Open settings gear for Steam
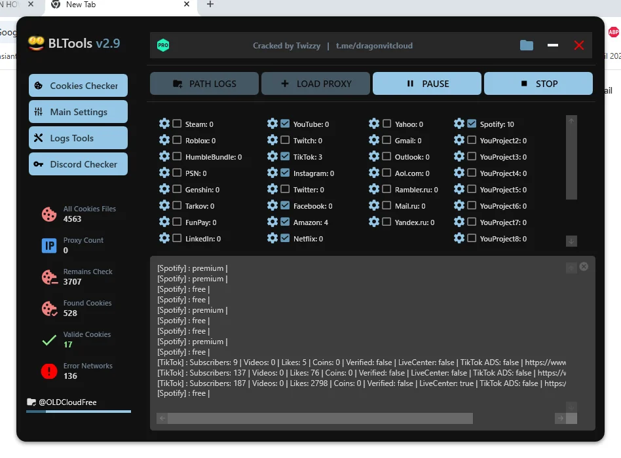This screenshot has width=621, height=458. pyautogui.click(x=164, y=124)
